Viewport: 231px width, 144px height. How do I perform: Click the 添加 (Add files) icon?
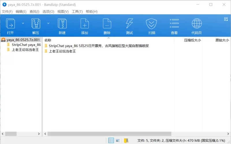(x=85, y=24)
